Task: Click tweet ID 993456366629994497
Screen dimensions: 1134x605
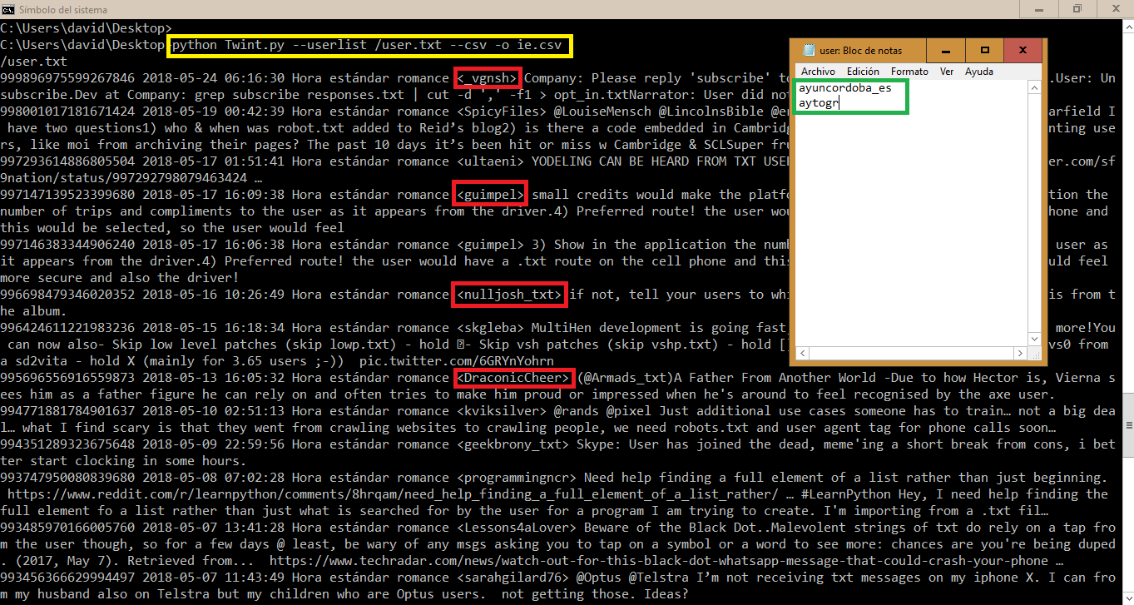Action: pyautogui.click(x=67, y=578)
